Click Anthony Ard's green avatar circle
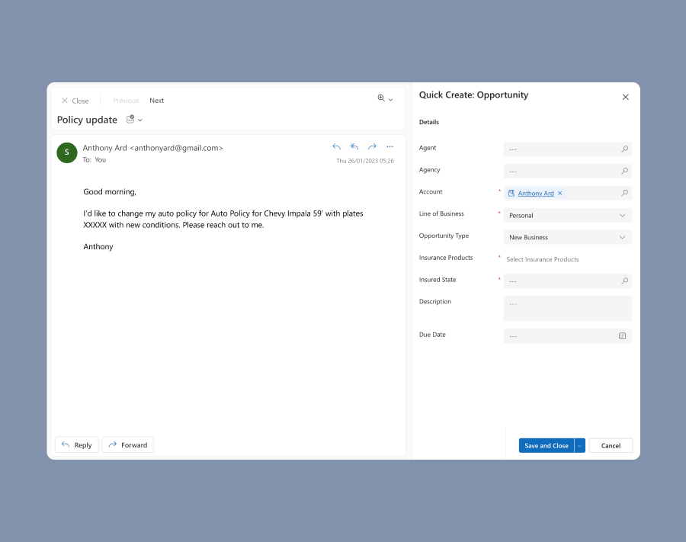 [66, 152]
